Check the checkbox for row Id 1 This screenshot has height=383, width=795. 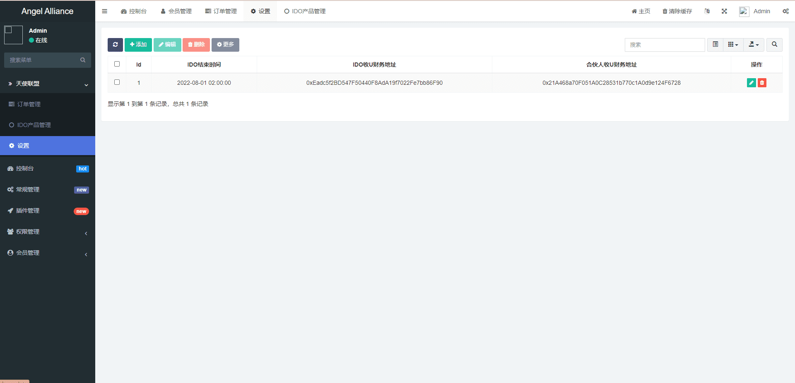point(117,82)
